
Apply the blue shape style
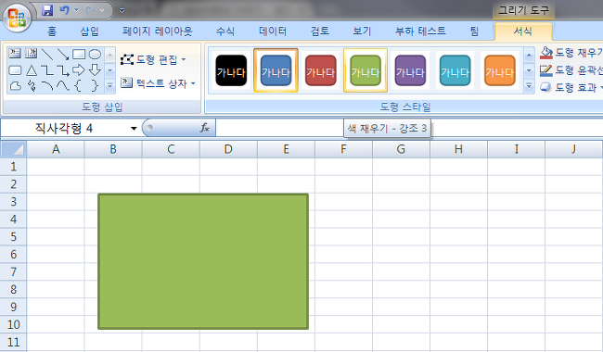[x=276, y=70]
